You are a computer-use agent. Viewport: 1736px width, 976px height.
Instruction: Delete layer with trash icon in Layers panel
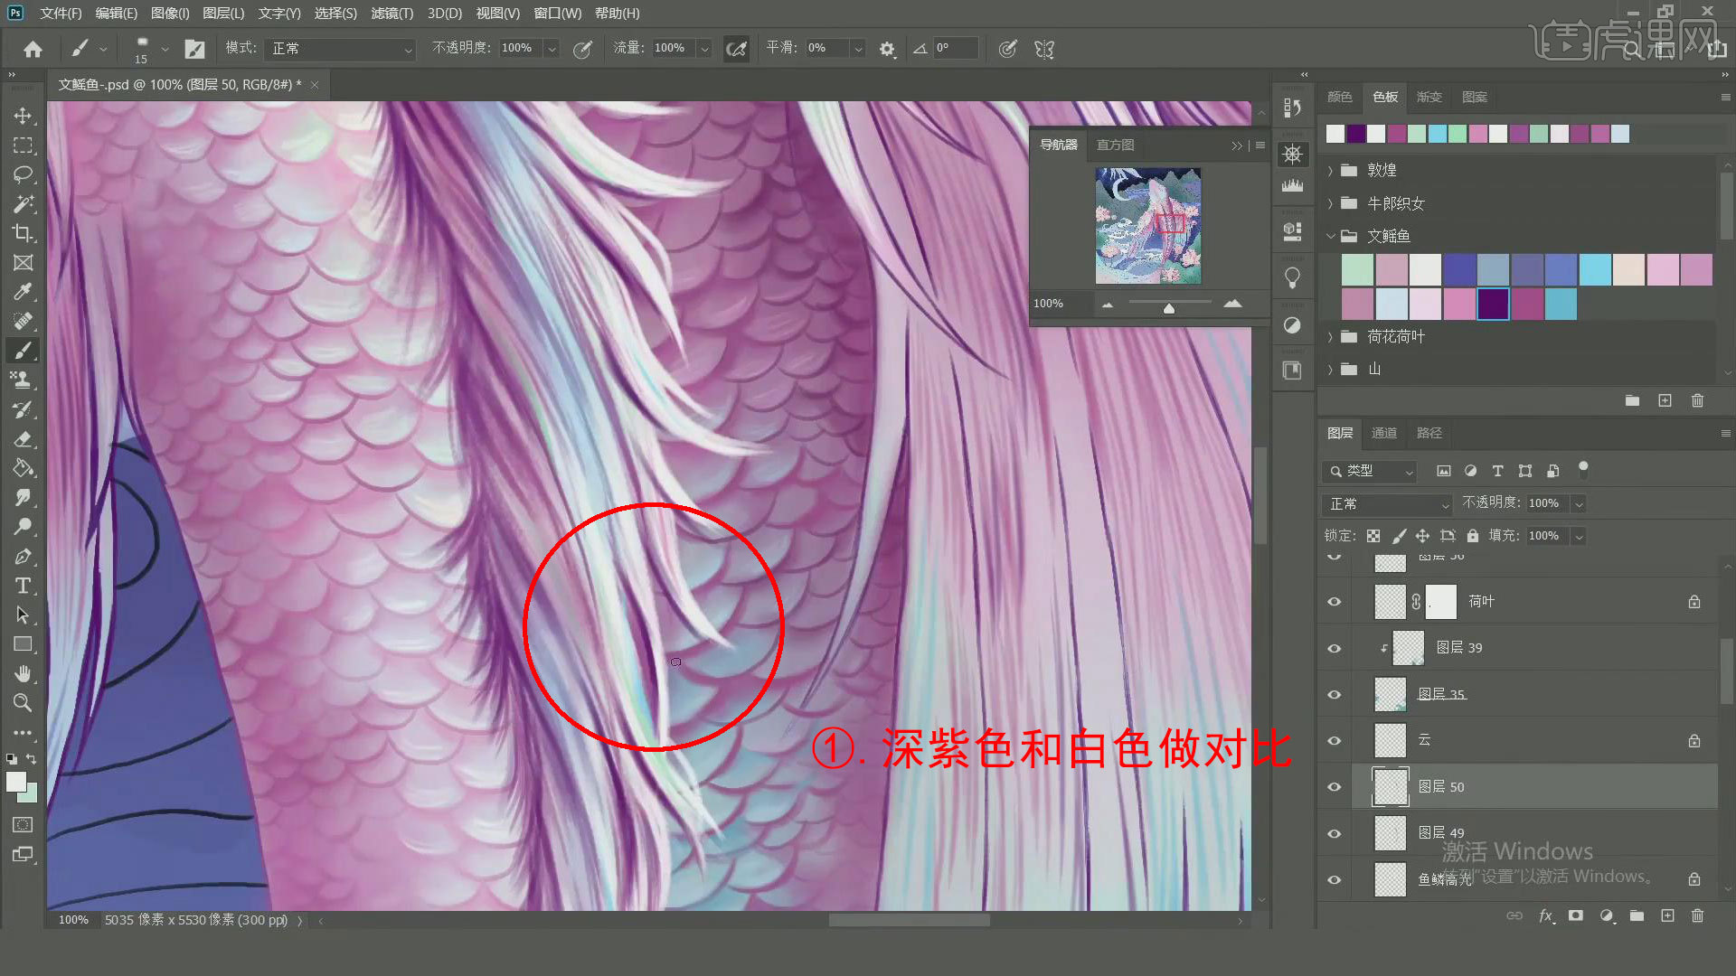1697,915
